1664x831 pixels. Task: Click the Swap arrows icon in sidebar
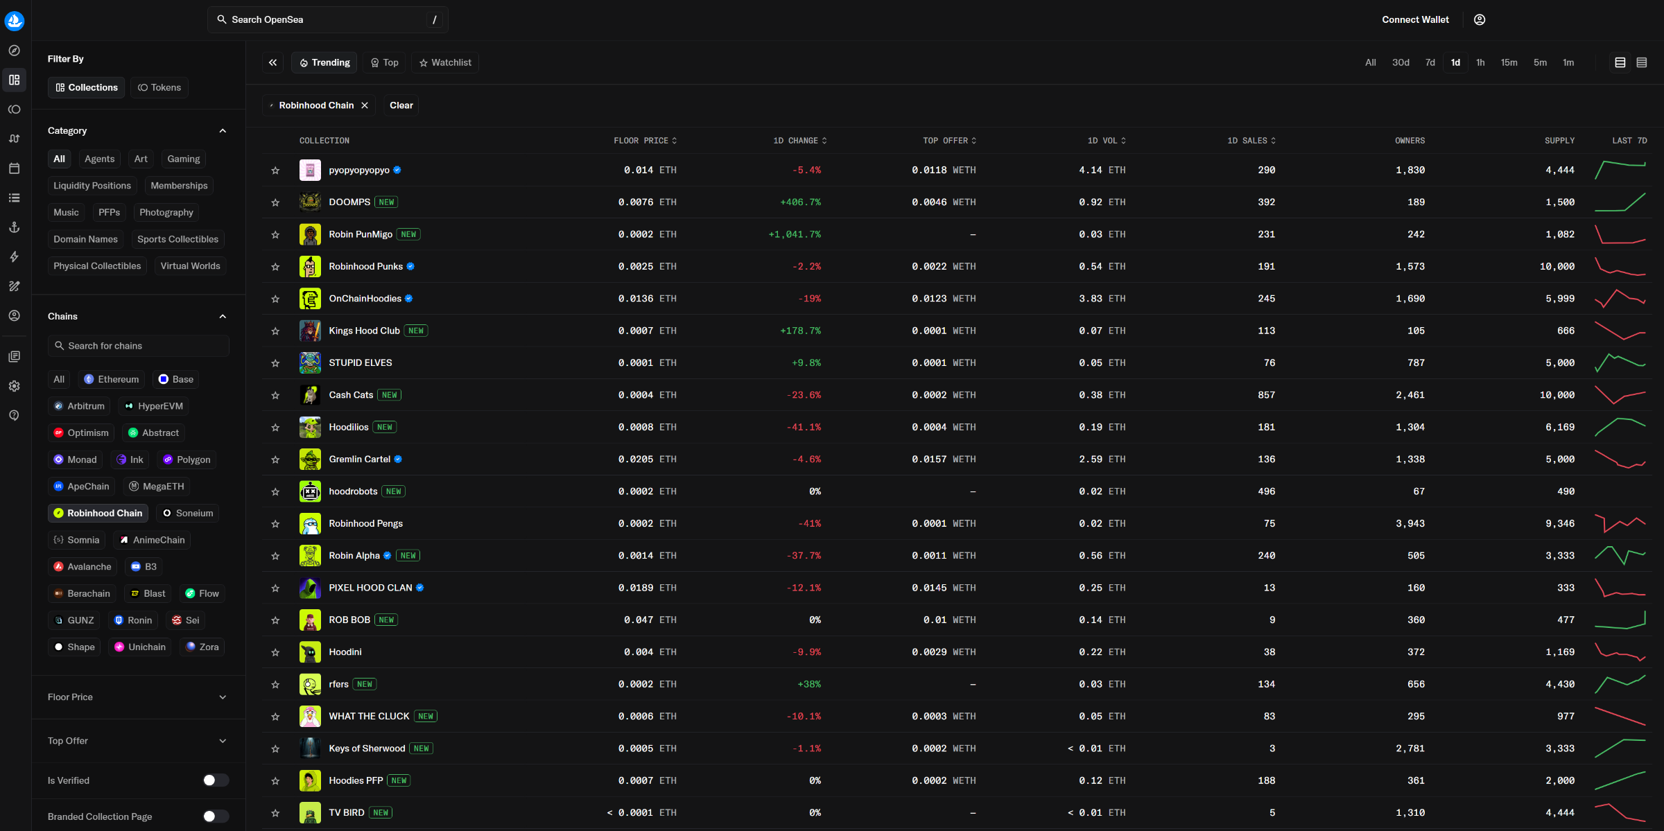[x=15, y=139]
